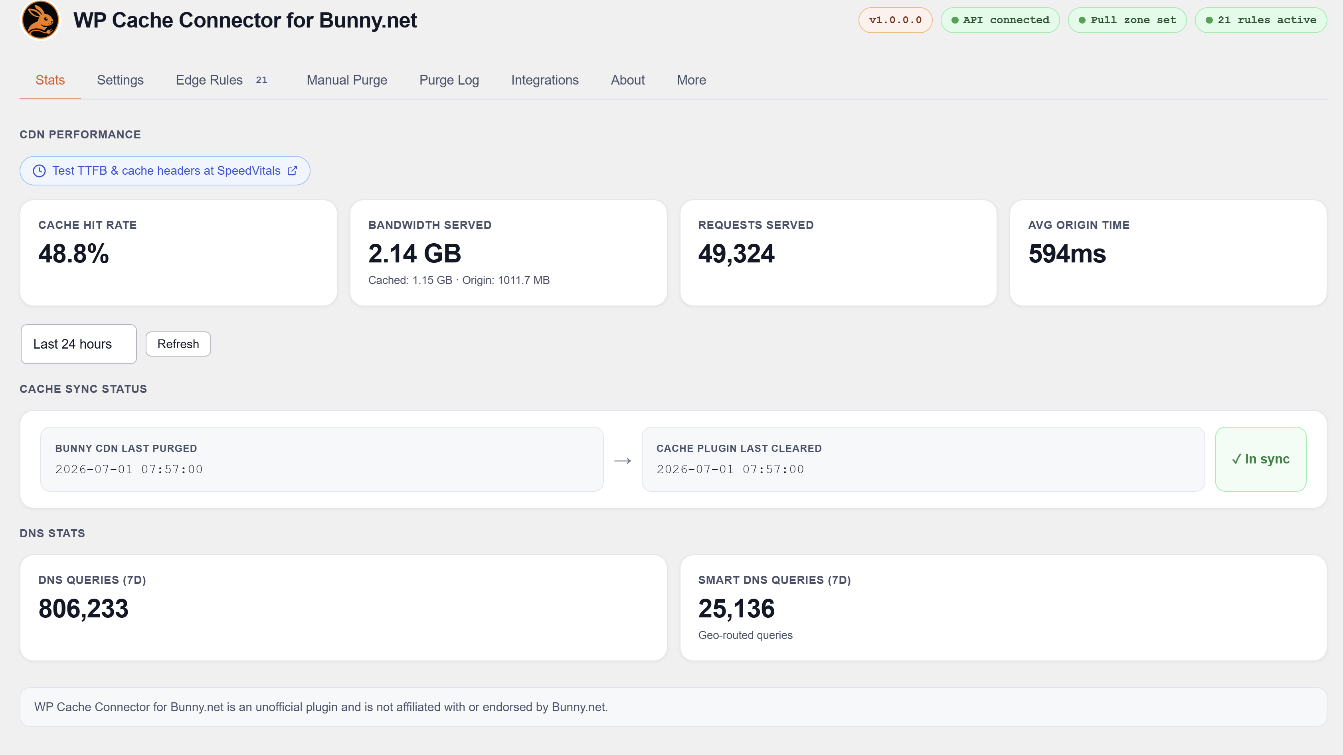The width and height of the screenshot is (1343, 755).
Task: Click the unofficial plugin disclaimer notice
Action: pyautogui.click(x=673, y=707)
